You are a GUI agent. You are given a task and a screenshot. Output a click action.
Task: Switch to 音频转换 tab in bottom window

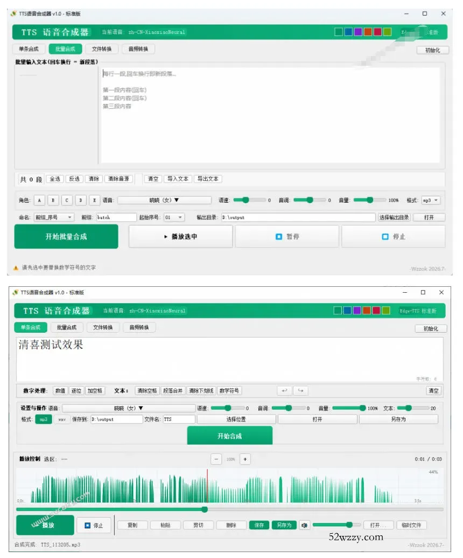point(139,327)
